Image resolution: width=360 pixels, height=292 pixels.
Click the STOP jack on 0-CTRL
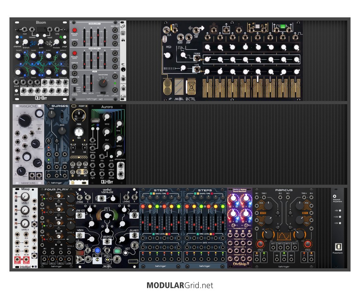188,37
